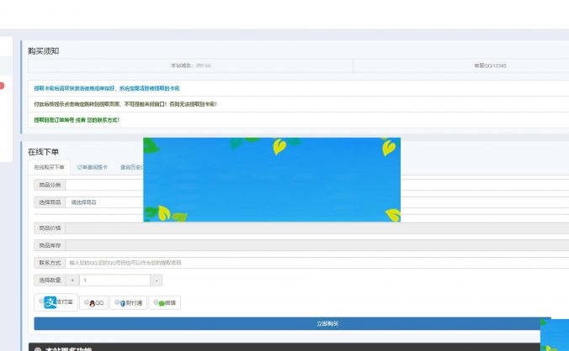
Task: Select the QQ payment radio button
Action: pyautogui.click(x=86, y=303)
